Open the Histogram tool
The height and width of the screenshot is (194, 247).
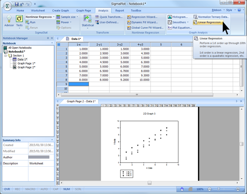tap(178, 17)
